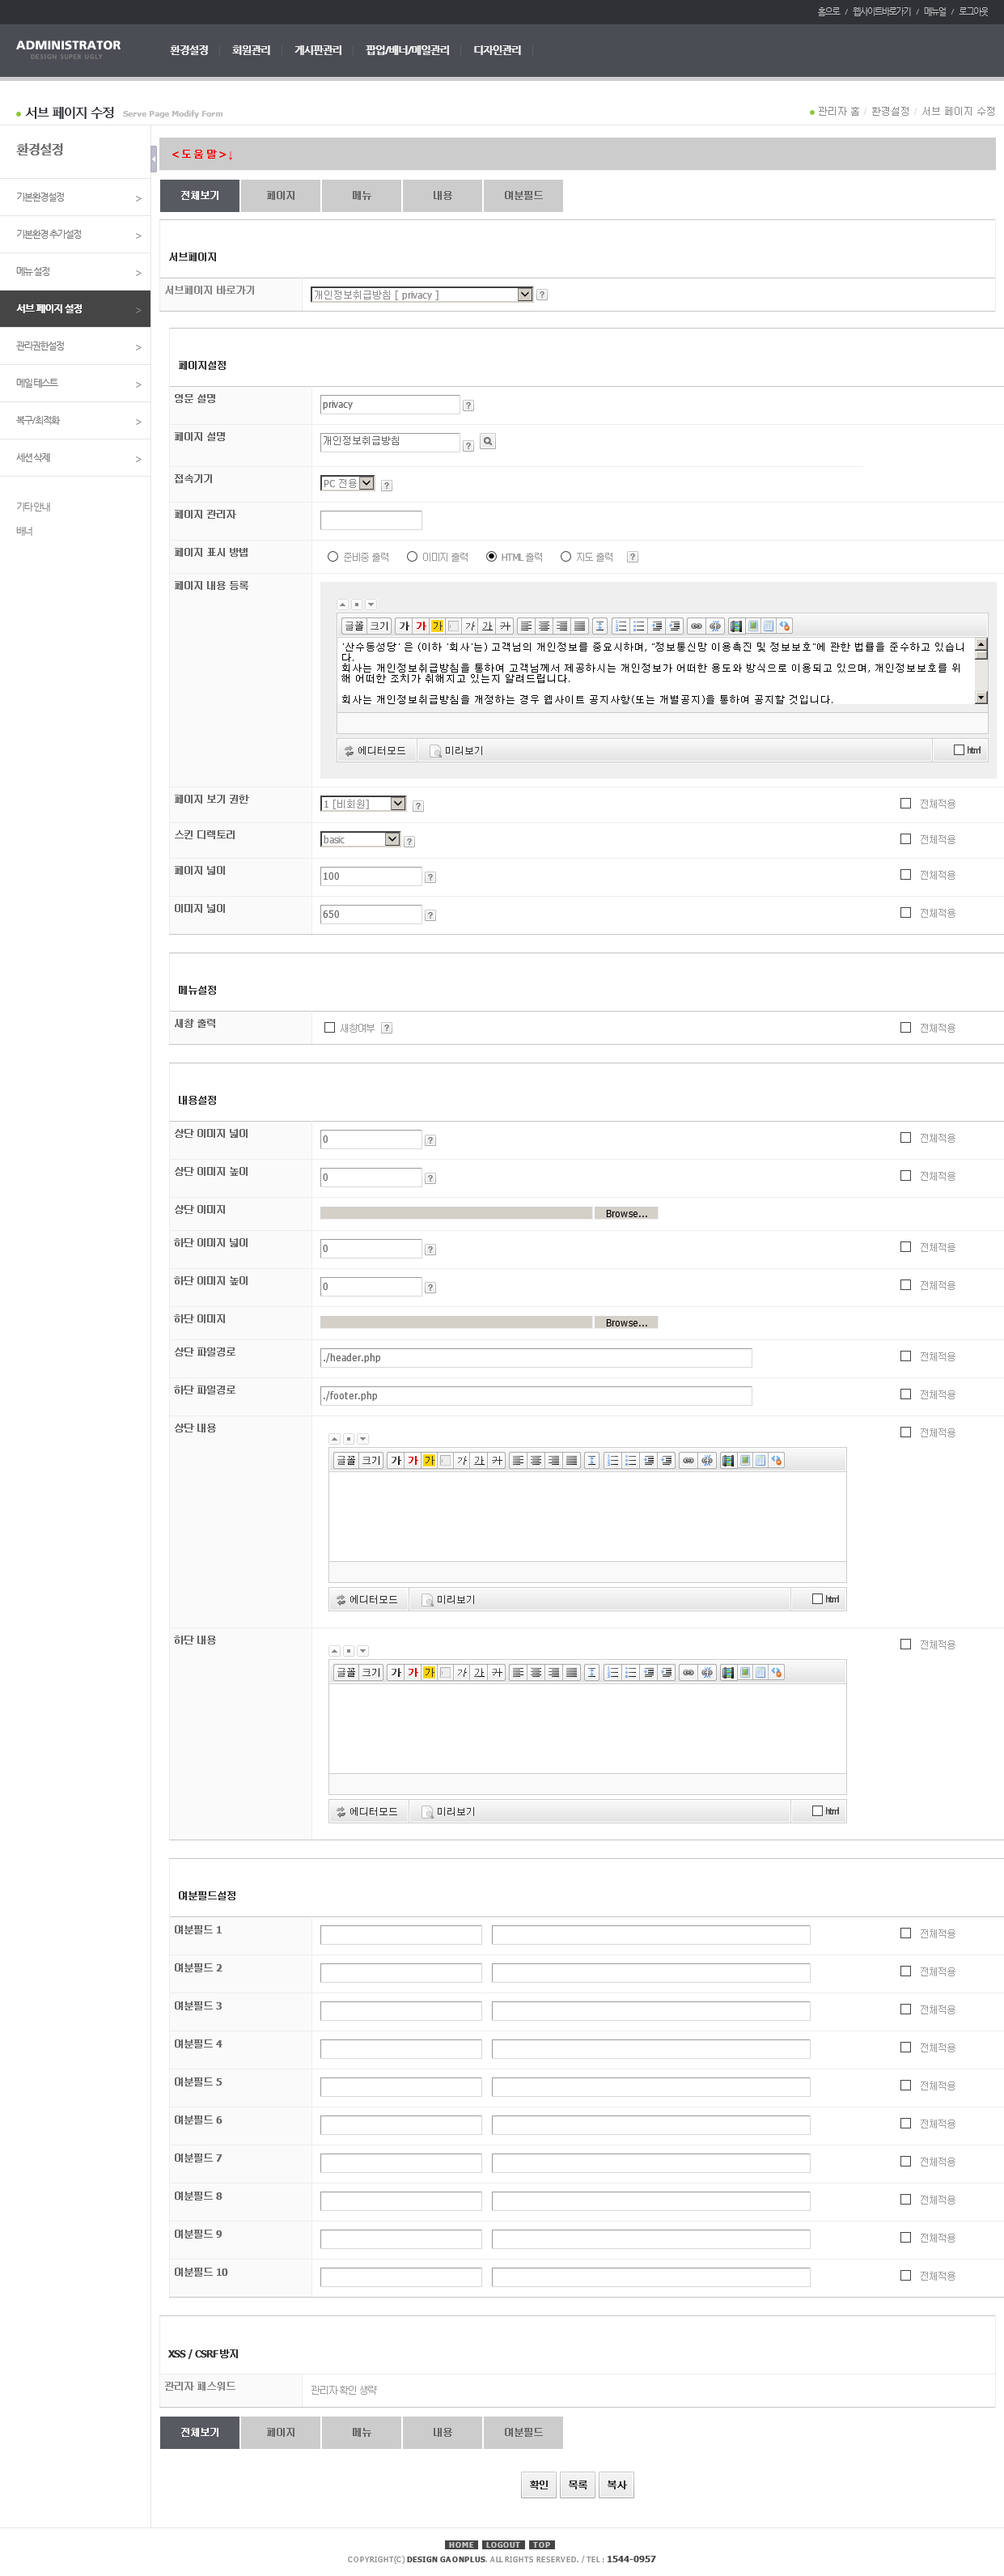Image resolution: width=1004 pixels, height=2576 pixels.
Task: Click help icon beside page width field
Action: (430, 877)
